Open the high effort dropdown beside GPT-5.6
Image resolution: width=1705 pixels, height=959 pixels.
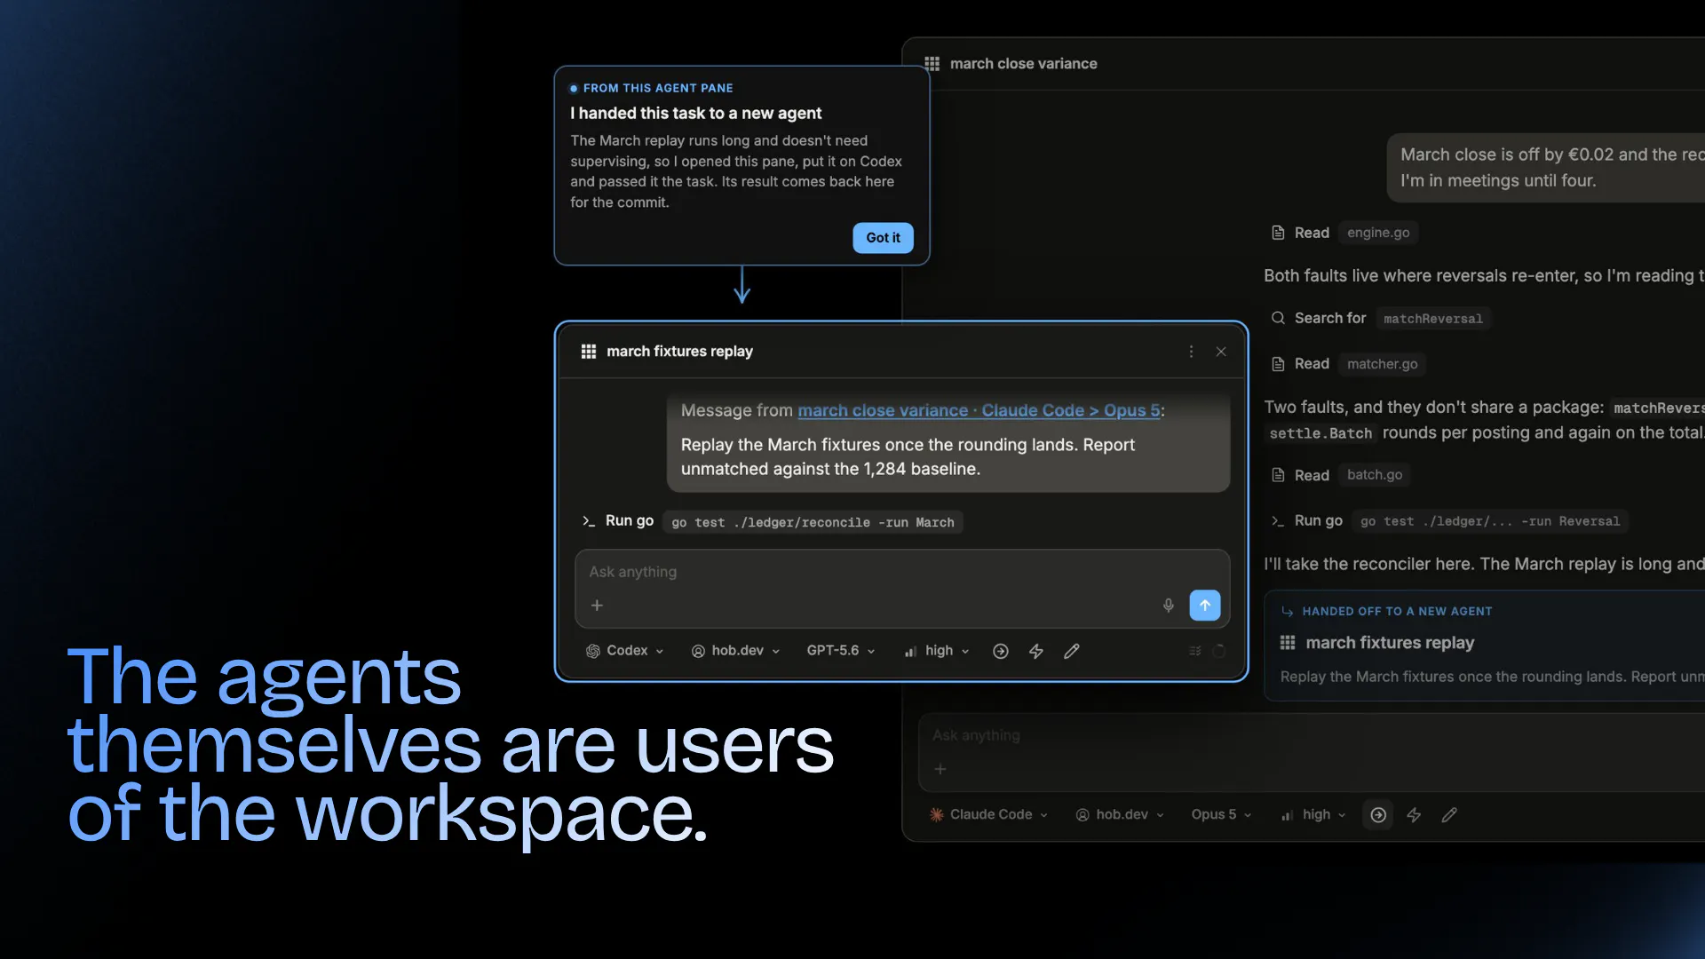(x=937, y=651)
